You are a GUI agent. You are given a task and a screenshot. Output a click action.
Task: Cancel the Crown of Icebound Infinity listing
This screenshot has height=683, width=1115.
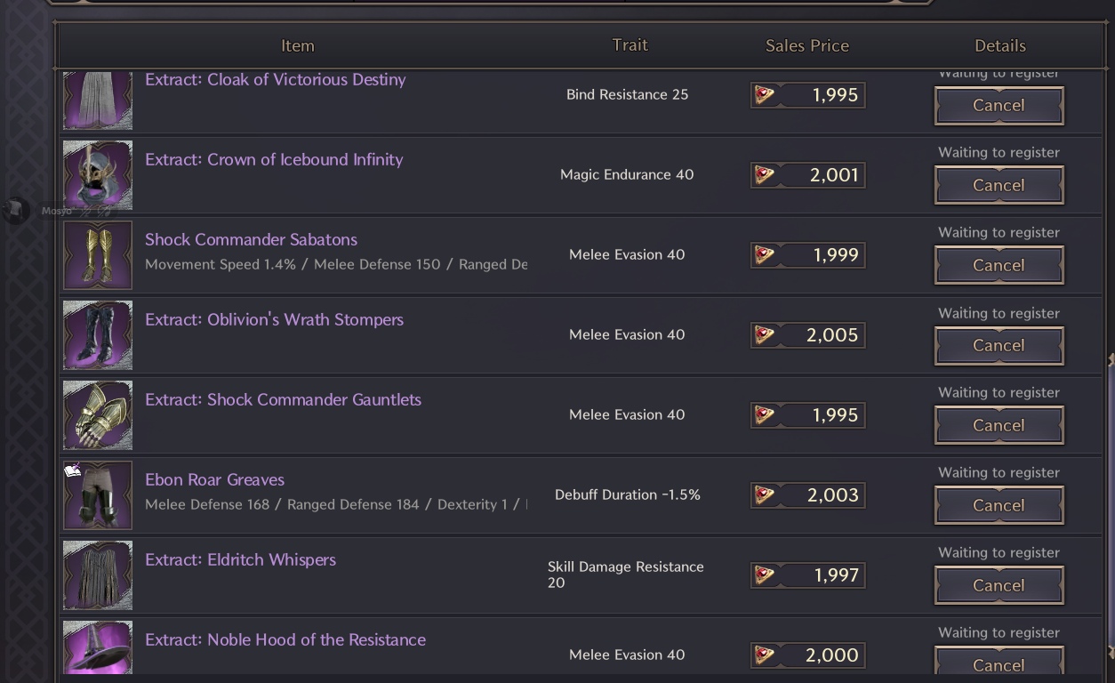(999, 185)
